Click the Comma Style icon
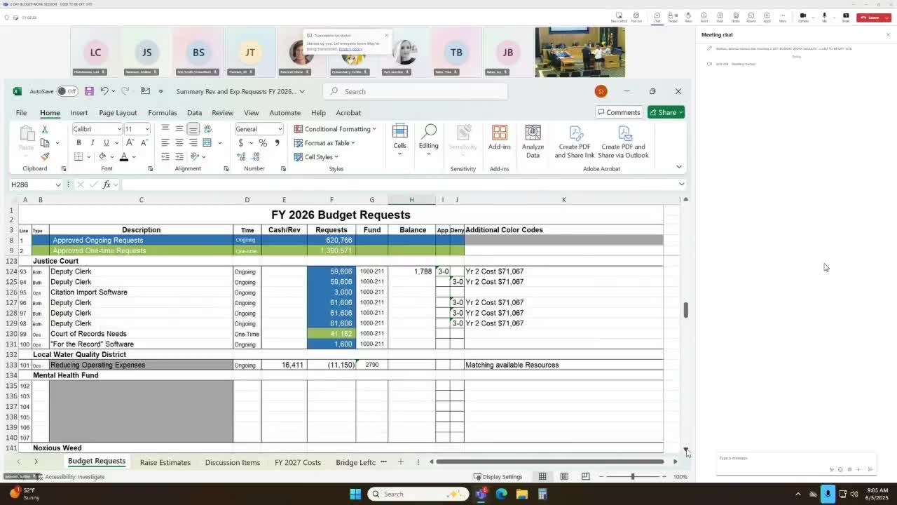This screenshot has width=897, height=505. click(276, 143)
